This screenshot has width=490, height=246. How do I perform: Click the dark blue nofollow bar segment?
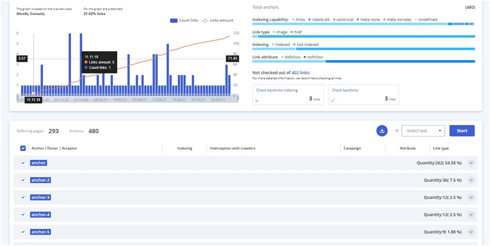[399, 61]
